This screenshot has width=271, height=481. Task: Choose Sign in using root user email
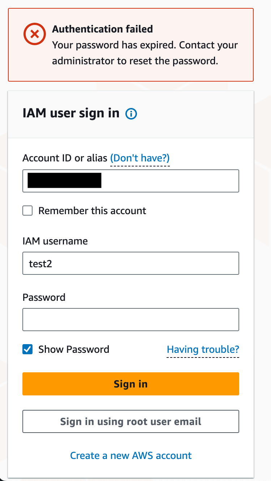point(131,421)
